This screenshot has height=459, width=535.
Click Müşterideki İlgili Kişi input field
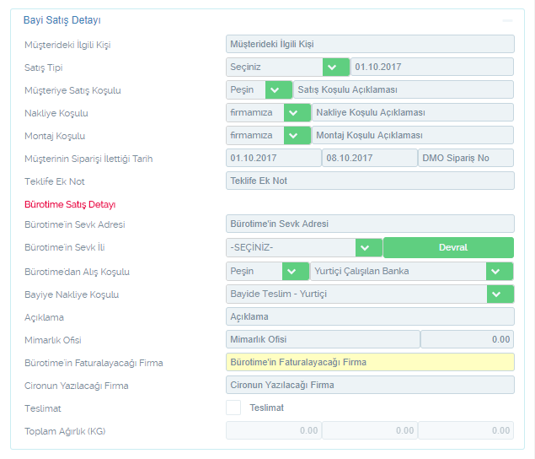pyautogui.click(x=370, y=44)
